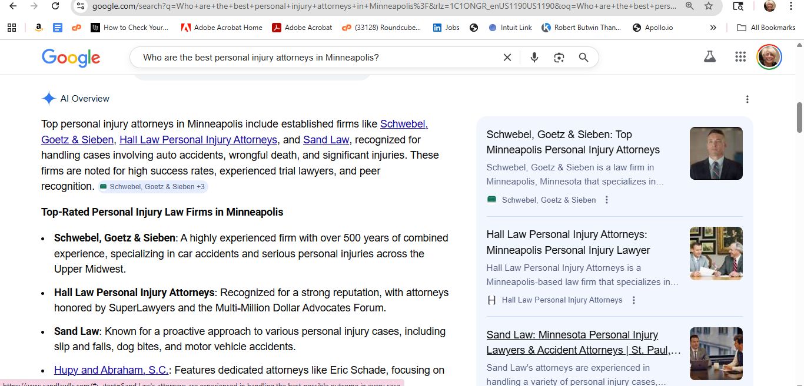
Task: Open Search Labs flask icon
Action: (x=710, y=57)
